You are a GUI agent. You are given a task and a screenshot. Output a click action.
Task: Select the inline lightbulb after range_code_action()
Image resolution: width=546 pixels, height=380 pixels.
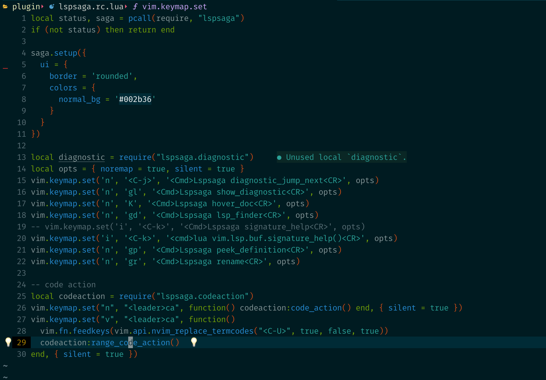pyautogui.click(x=194, y=342)
